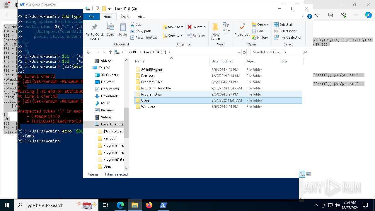Click the volume icon in system tray
The image size is (375, 211).
click(337, 205)
